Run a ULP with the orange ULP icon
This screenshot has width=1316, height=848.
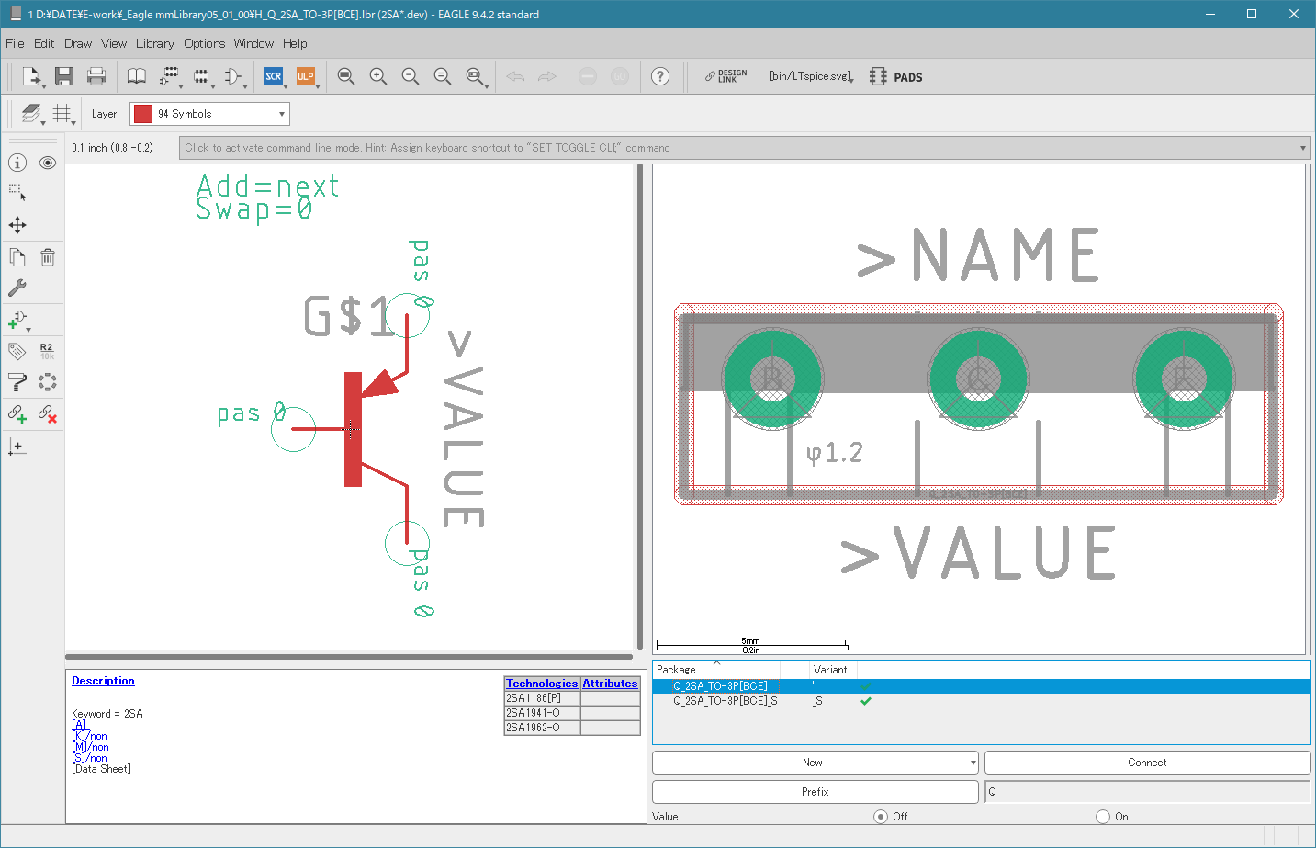[x=306, y=76]
